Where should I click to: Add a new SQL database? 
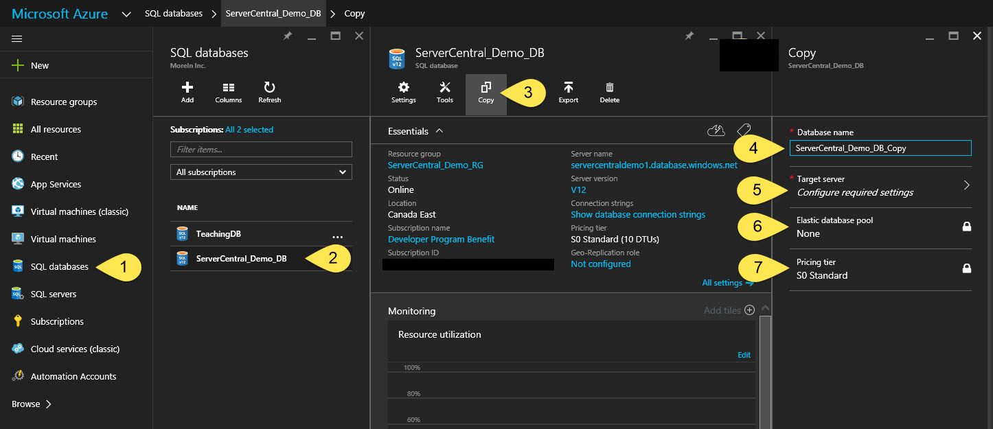click(187, 93)
